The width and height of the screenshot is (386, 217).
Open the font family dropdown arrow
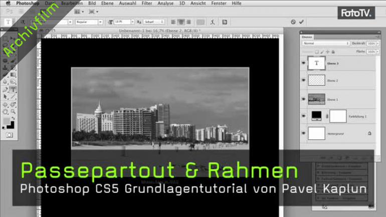(x=70, y=22)
